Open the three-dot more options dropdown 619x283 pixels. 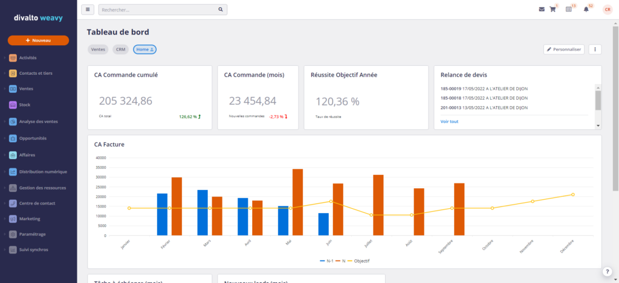tap(595, 49)
